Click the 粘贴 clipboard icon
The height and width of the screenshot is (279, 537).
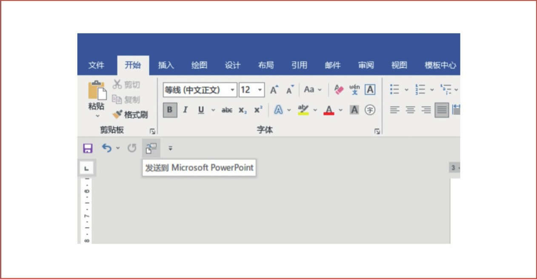pyautogui.click(x=97, y=90)
